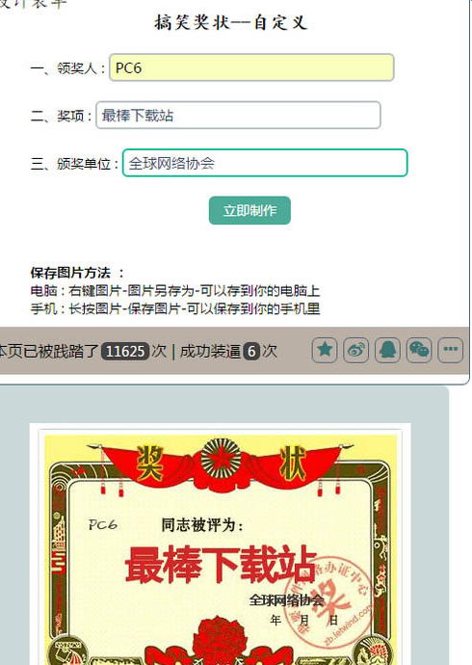Click the 电脑 save instructions line
472x665 pixels.
tap(175, 291)
